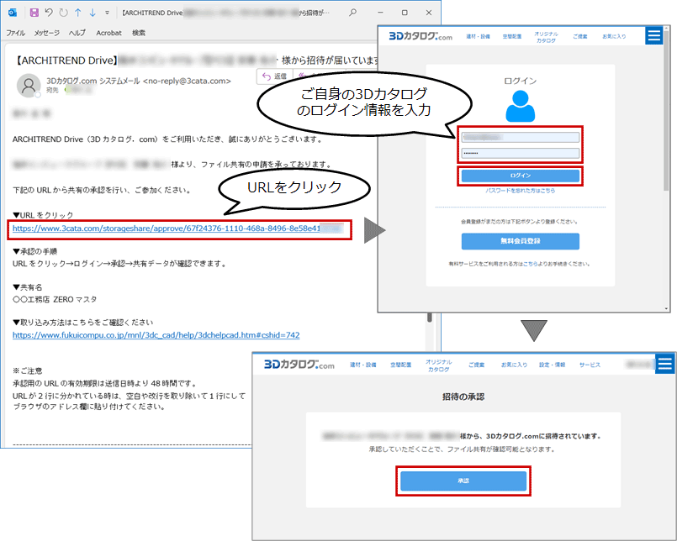
Task: Open ご提案 in login window nav
Action: 579,37
